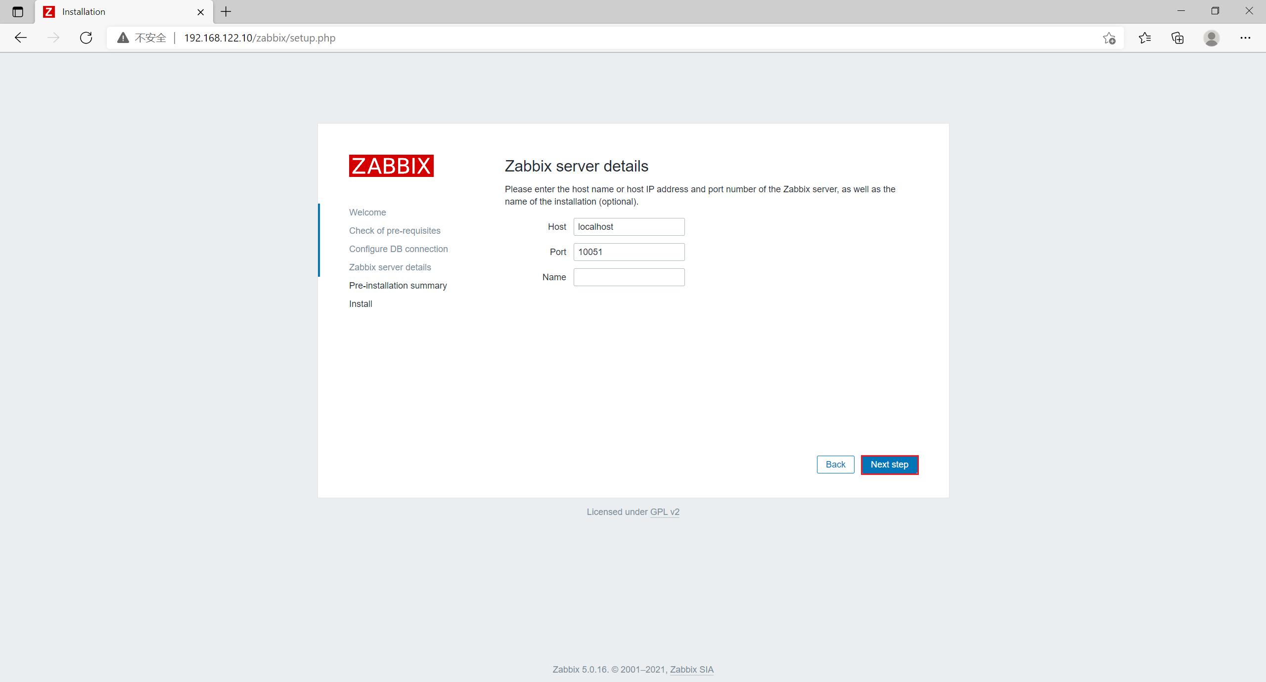Image resolution: width=1266 pixels, height=682 pixels.
Task: Click the Zabbix 5.0.16 version footer text
Action: 580,670
